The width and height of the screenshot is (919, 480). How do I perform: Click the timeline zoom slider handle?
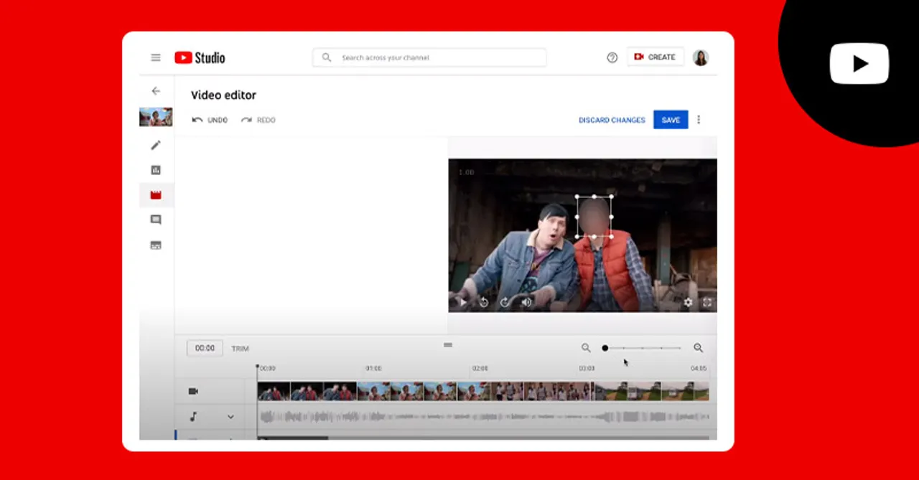(605, 348)
